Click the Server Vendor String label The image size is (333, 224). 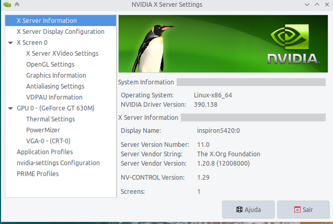click(x=152, y=154)
